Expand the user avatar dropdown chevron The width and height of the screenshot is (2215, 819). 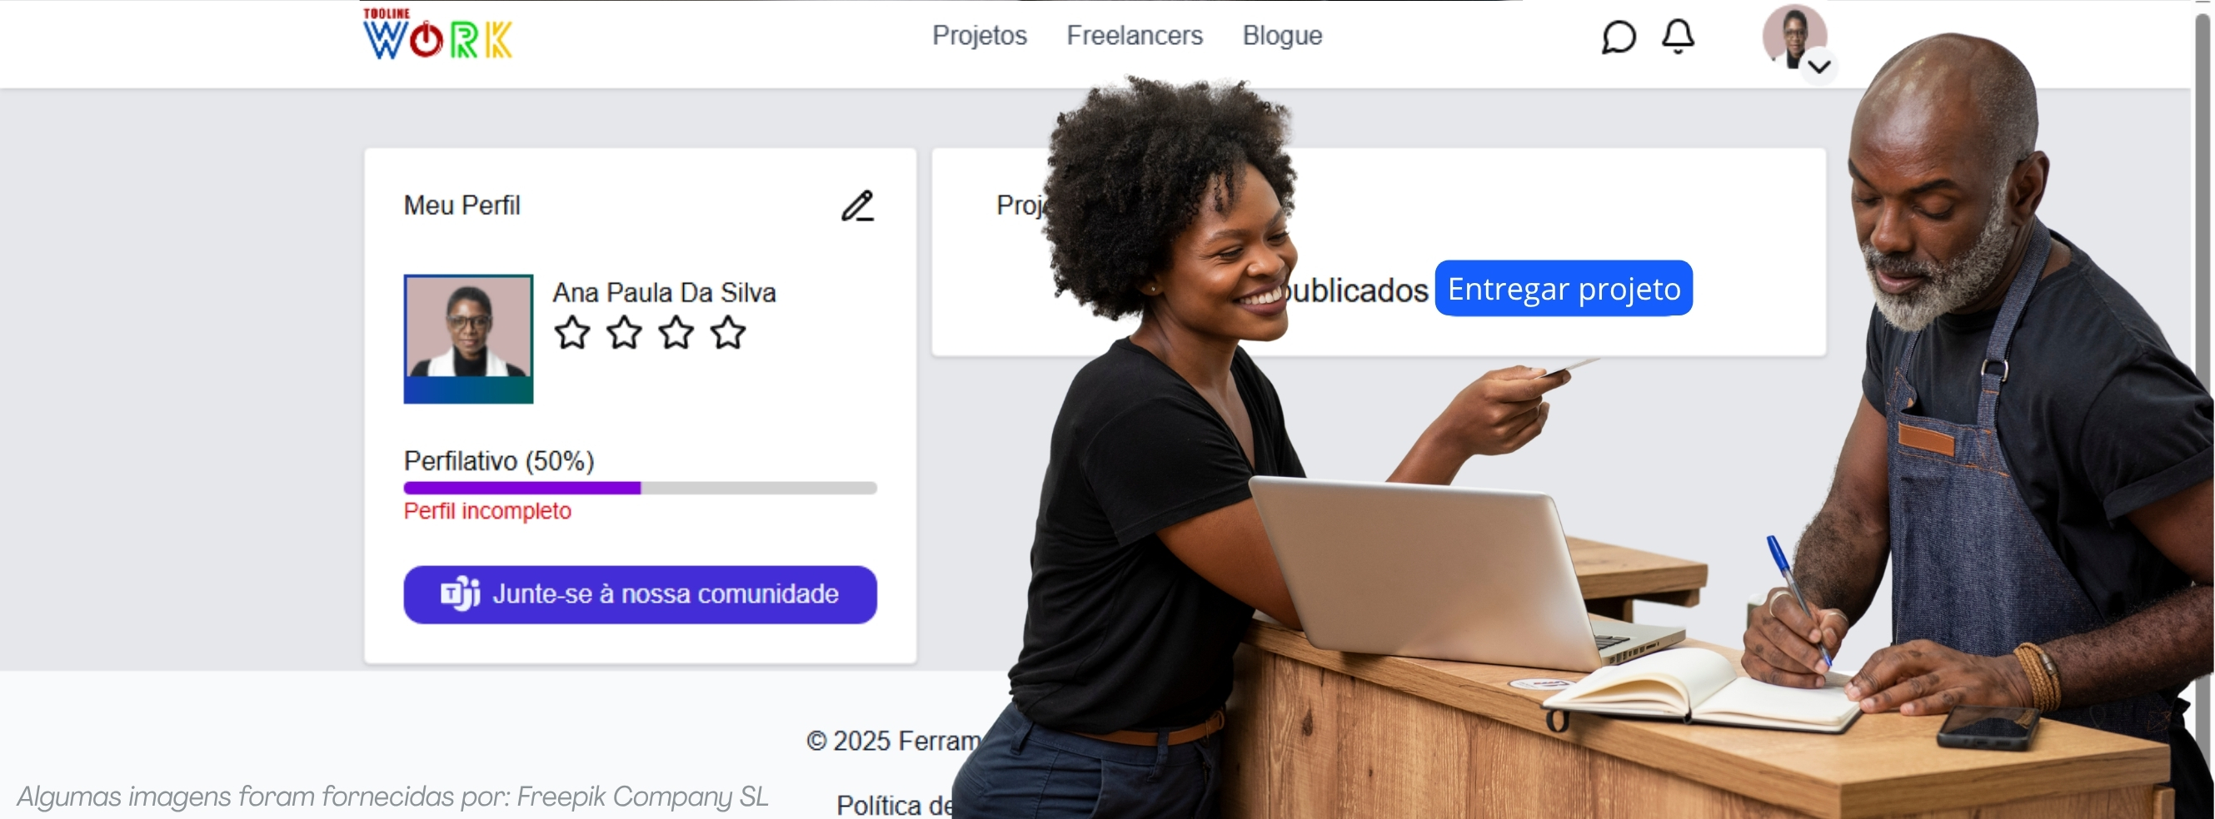coord(1818,67)
